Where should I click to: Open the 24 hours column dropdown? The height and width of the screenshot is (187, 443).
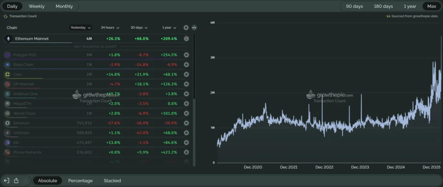point(110,28)
